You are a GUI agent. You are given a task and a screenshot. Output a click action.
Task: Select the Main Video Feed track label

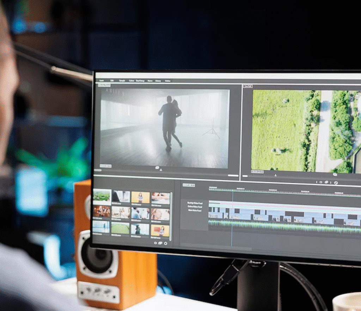pyautogui.click(x=195, y=211)
